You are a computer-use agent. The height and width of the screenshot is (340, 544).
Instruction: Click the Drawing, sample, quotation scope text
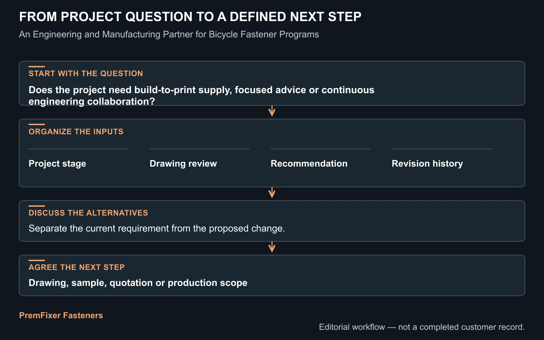(138, 283)
